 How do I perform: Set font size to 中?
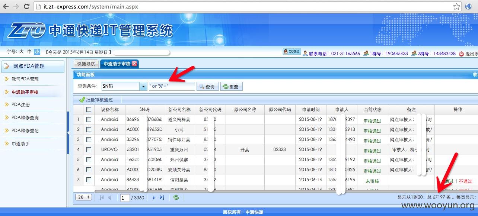point(29,52)
